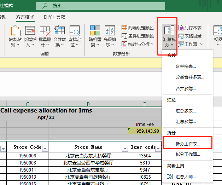Click Irms order value 10825
The image size is (222, 185).
(145, 177)
